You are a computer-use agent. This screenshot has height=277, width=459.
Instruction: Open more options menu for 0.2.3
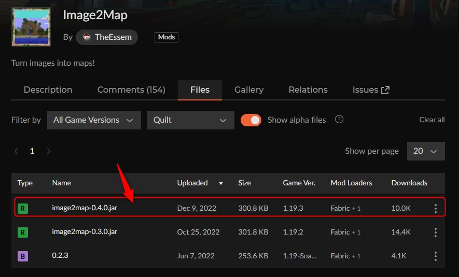click(x=436, y=256)
